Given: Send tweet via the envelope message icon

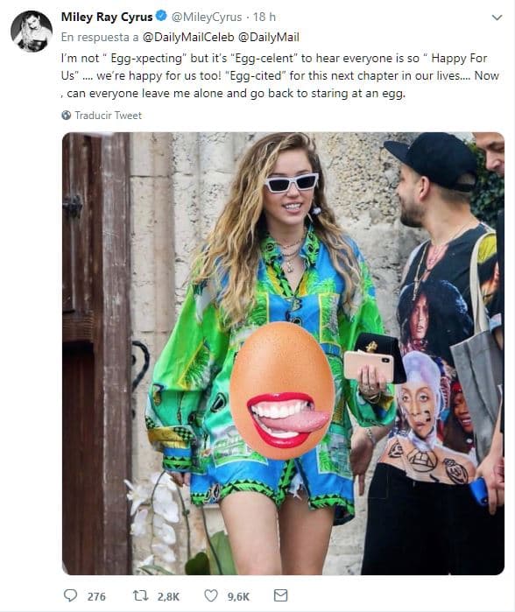Looking at the screenshot, I should (x=281, y=595).
